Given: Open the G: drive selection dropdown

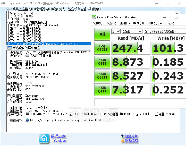Looking at the screenshot, I should (164, 31).
